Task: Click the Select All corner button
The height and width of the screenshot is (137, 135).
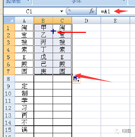Action: coord(9,21)
